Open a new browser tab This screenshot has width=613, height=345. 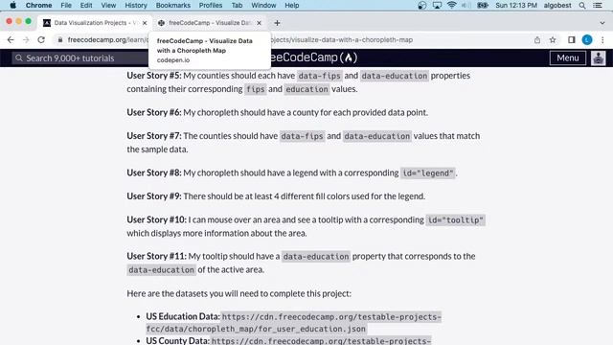coord(277,23)
